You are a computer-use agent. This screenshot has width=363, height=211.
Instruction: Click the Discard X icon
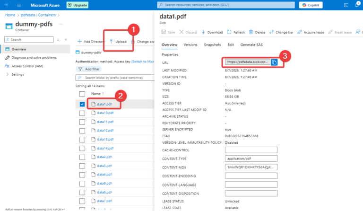coord(181,32)
